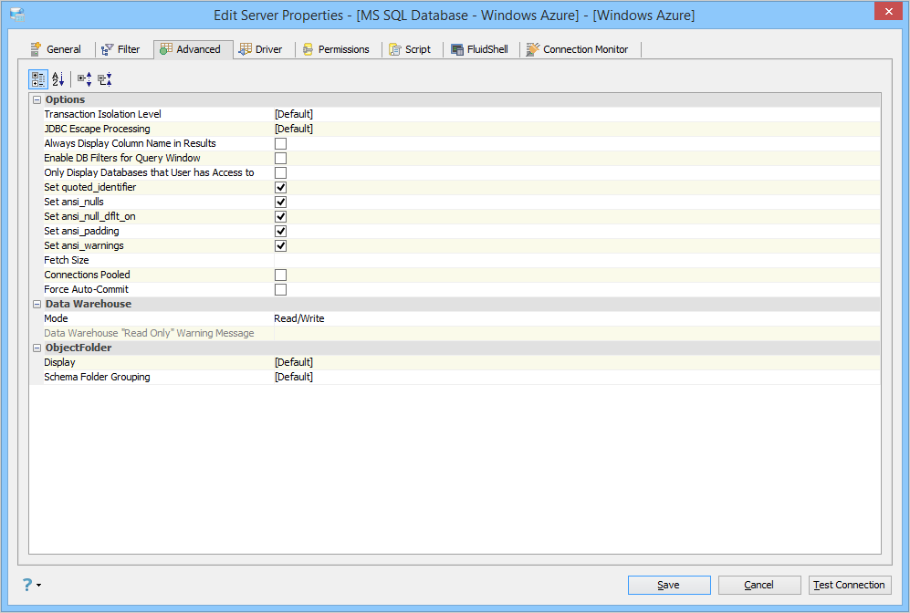Switch to the Script tab

tap(411, 49)
